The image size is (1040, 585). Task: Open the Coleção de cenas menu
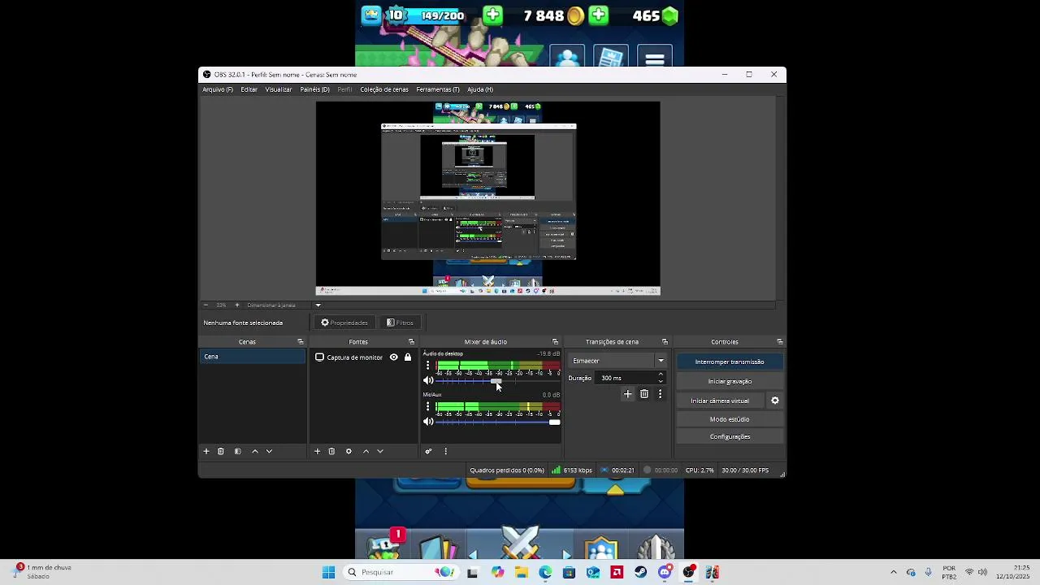coord(384,89)
